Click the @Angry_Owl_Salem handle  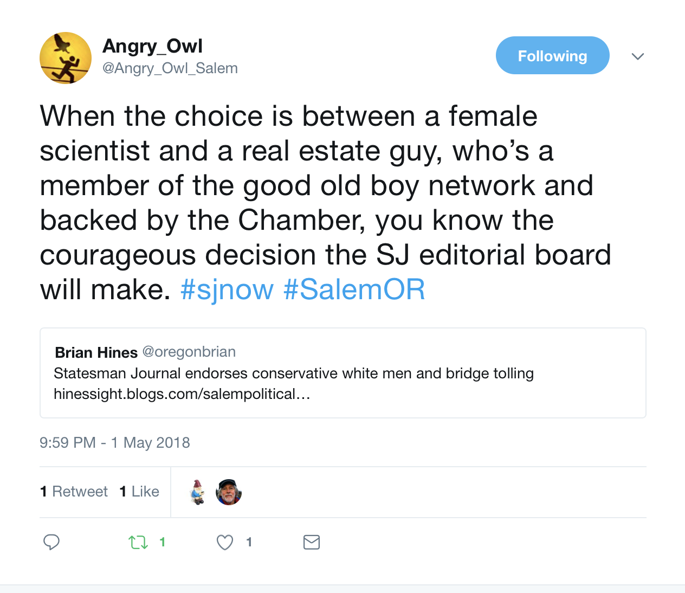[x=170, y=68]
